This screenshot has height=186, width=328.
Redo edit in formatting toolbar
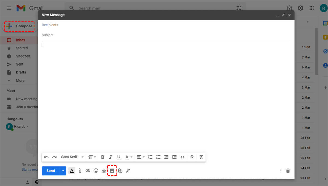pyautogui.click(x=54, y=157)
